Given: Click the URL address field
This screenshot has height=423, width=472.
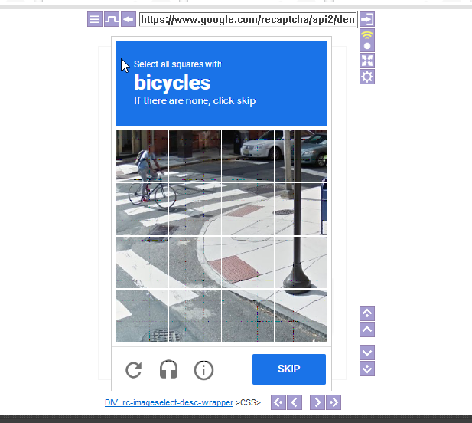Looking at the screenshot, I should point(248,20).
